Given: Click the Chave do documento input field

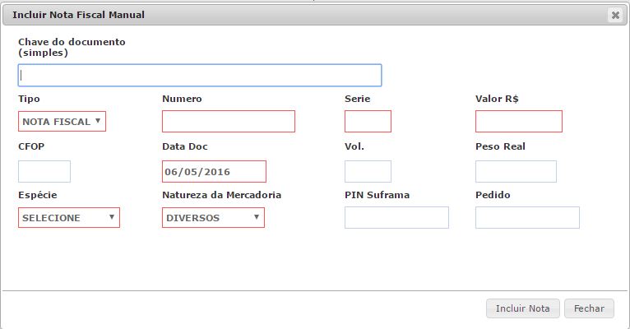Looking at the screenshot, I should click(200, 75).
